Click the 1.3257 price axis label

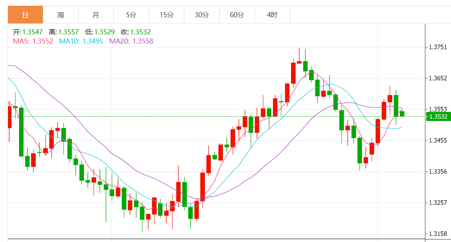pyautogui.click(x=438, y=202)
